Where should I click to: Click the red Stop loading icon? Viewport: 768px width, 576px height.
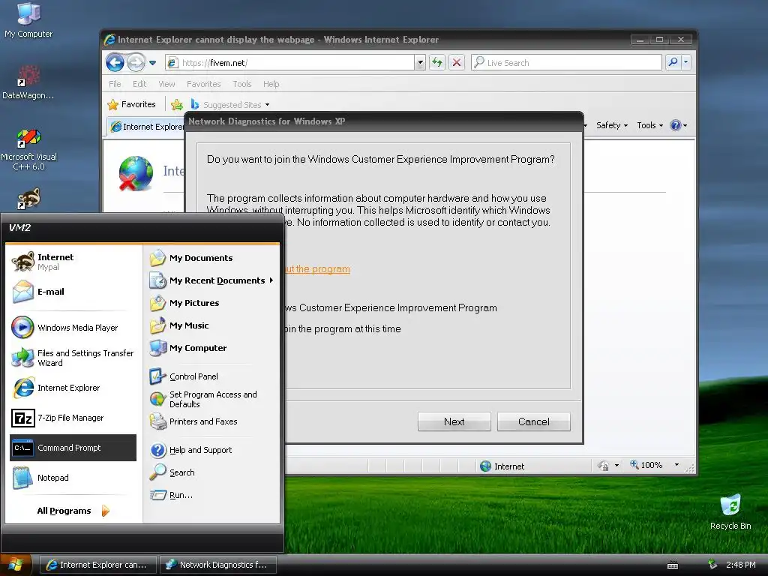pyautogui.click(x=457, y=62)
